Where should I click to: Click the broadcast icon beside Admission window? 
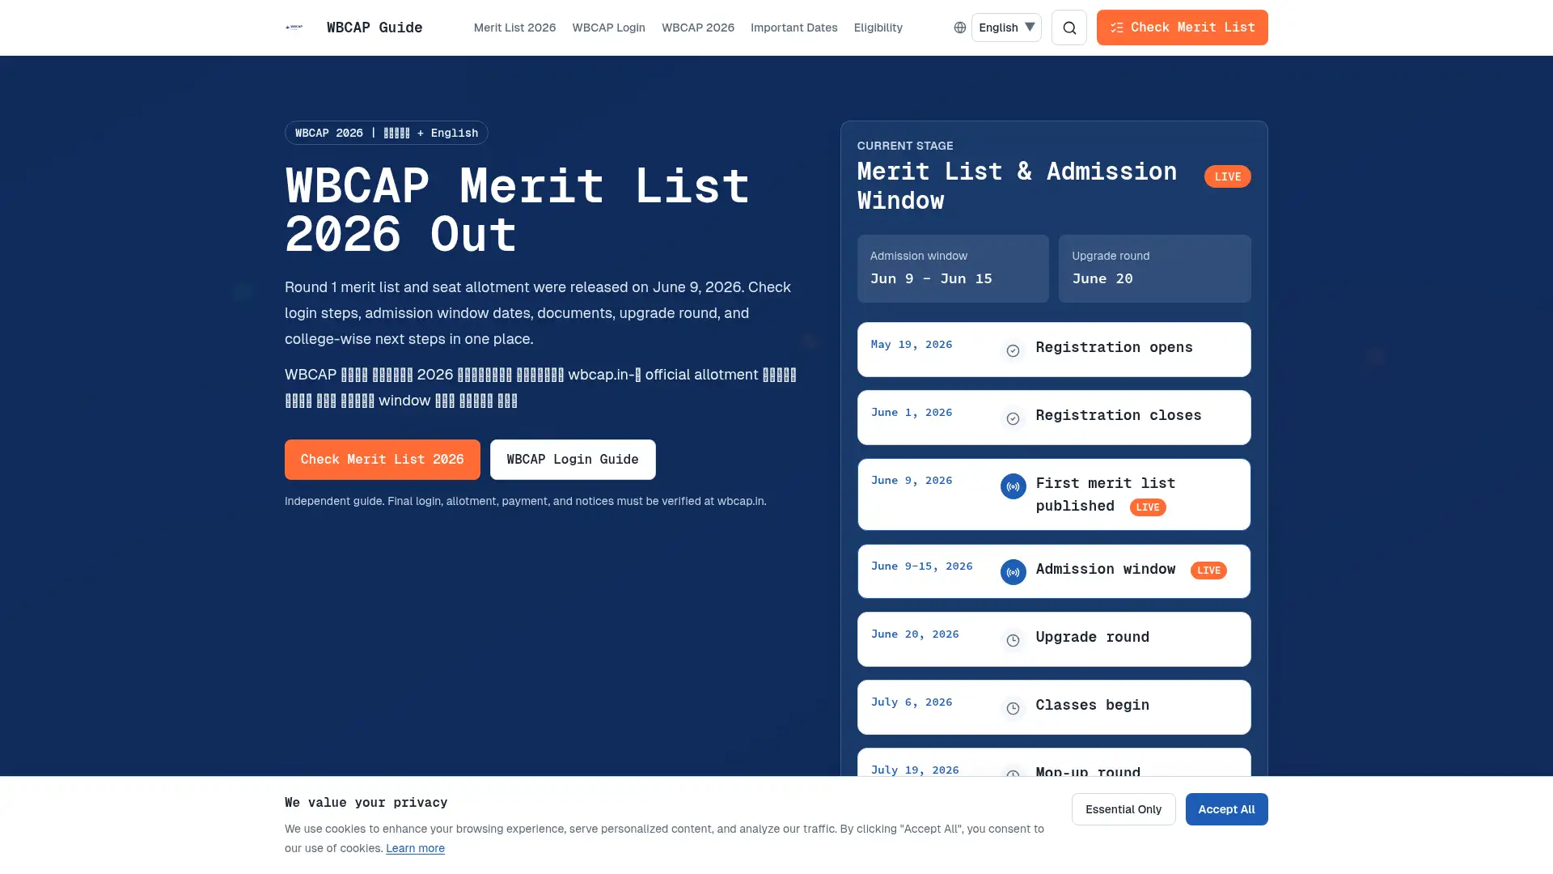(1013, 572)
